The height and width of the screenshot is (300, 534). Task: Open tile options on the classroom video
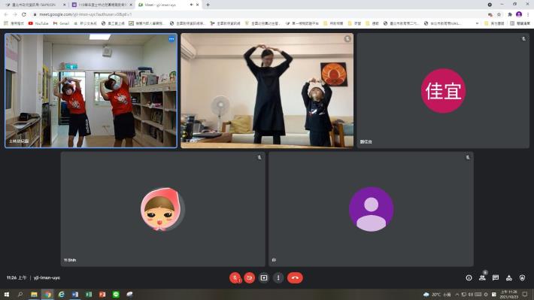tap(171, 39)
